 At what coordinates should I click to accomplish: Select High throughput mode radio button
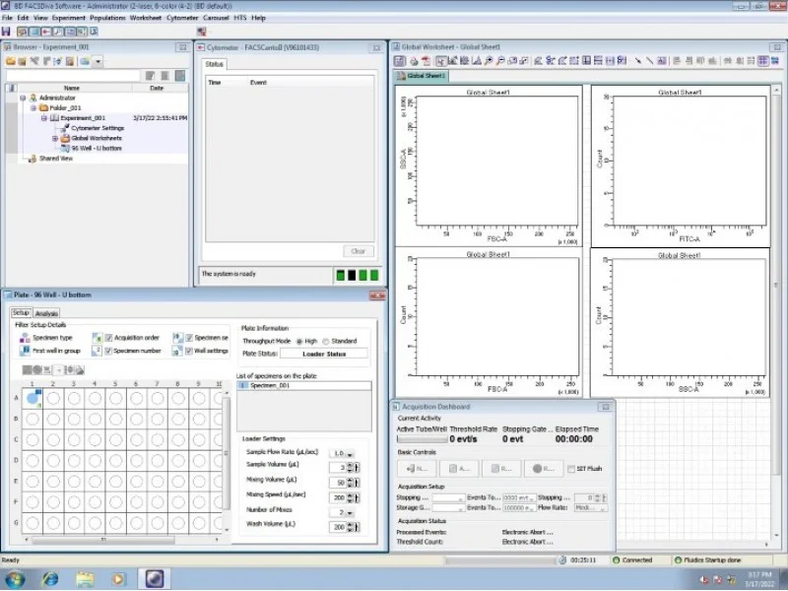tap(299, 341)
